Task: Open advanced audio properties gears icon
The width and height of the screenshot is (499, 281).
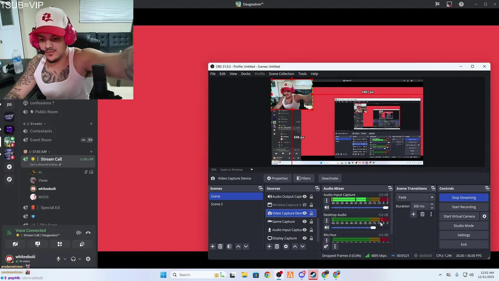Action: click(326, 247)
